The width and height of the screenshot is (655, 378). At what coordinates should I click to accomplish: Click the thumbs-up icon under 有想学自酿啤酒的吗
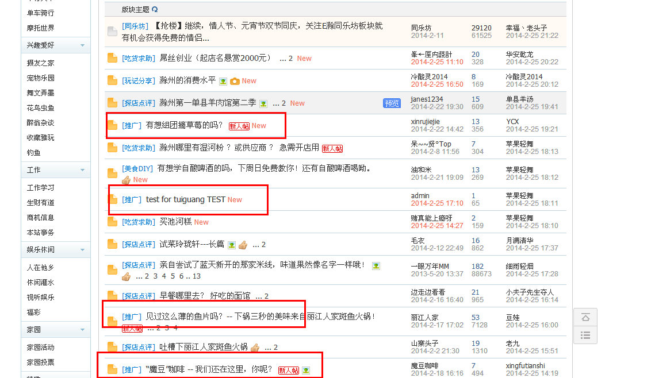[x=126, y=180]
